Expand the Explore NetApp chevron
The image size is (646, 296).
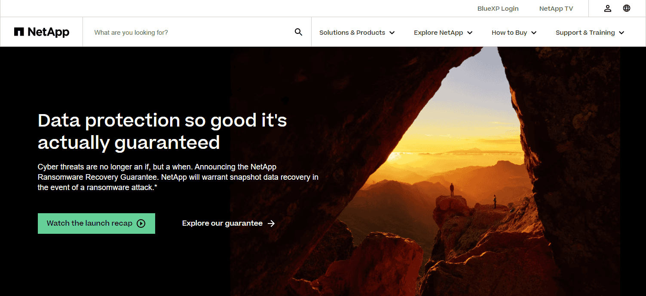click(x=470, y=33)
